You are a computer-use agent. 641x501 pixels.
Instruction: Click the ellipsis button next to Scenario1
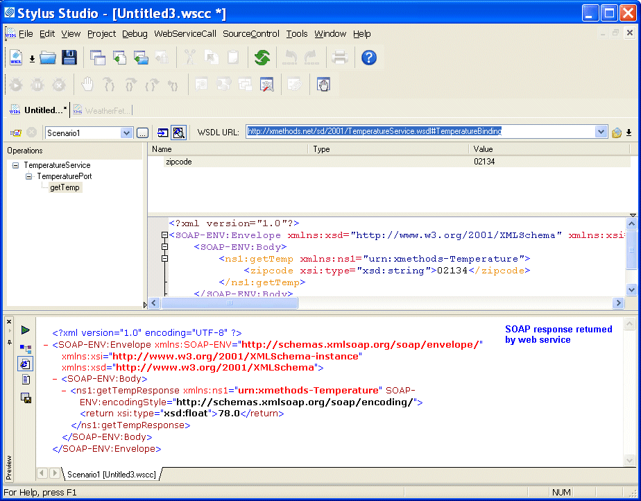point(142,133)
